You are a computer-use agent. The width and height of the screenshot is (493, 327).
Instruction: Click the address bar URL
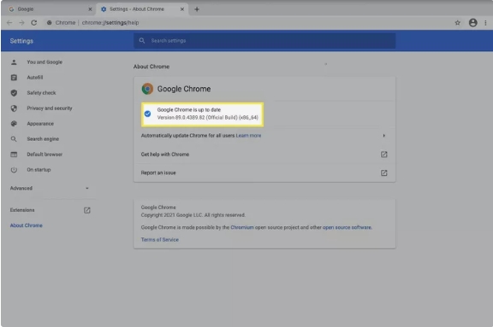click(110, 22)
